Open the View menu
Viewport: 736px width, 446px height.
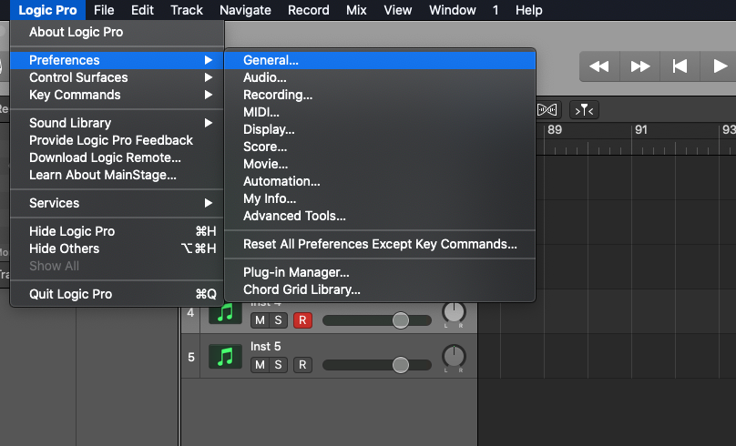(x=397, y=10)
